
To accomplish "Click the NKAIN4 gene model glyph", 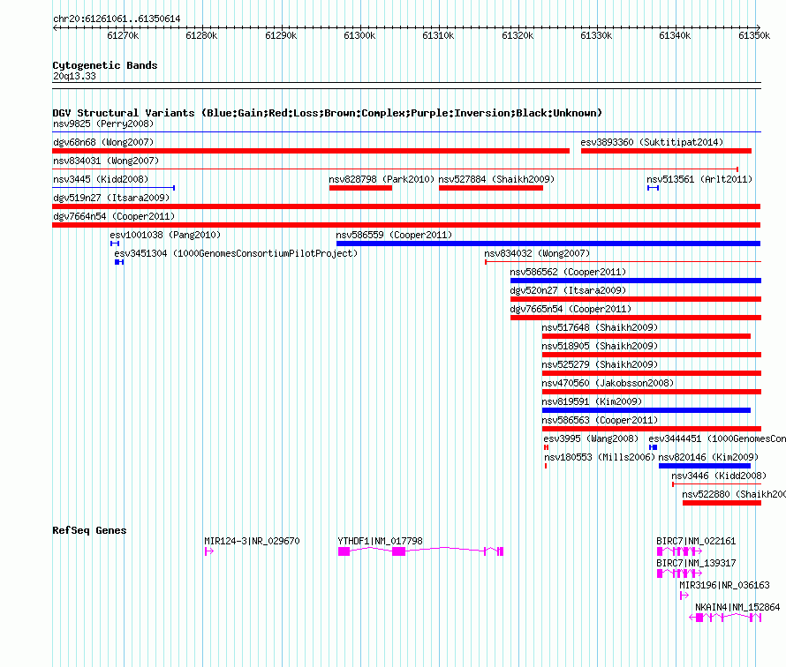I will pos(725,618).
